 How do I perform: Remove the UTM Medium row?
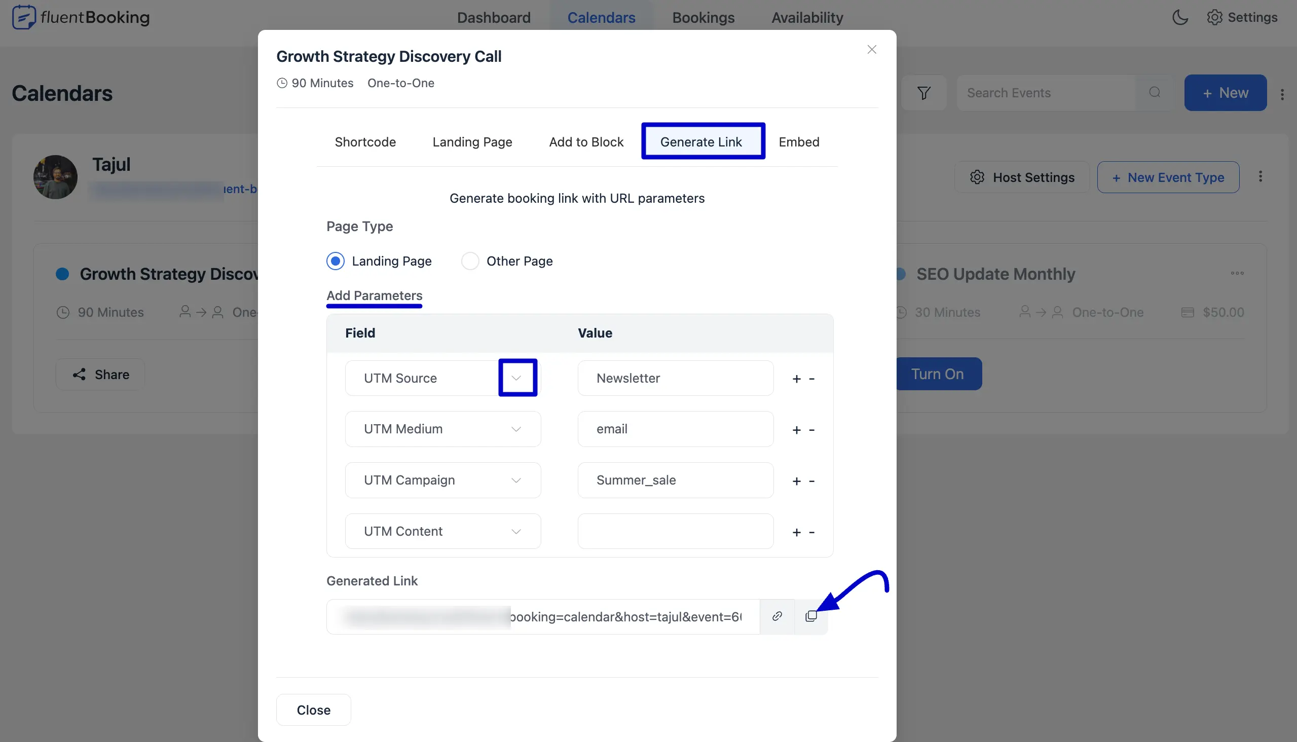[812, 430]
